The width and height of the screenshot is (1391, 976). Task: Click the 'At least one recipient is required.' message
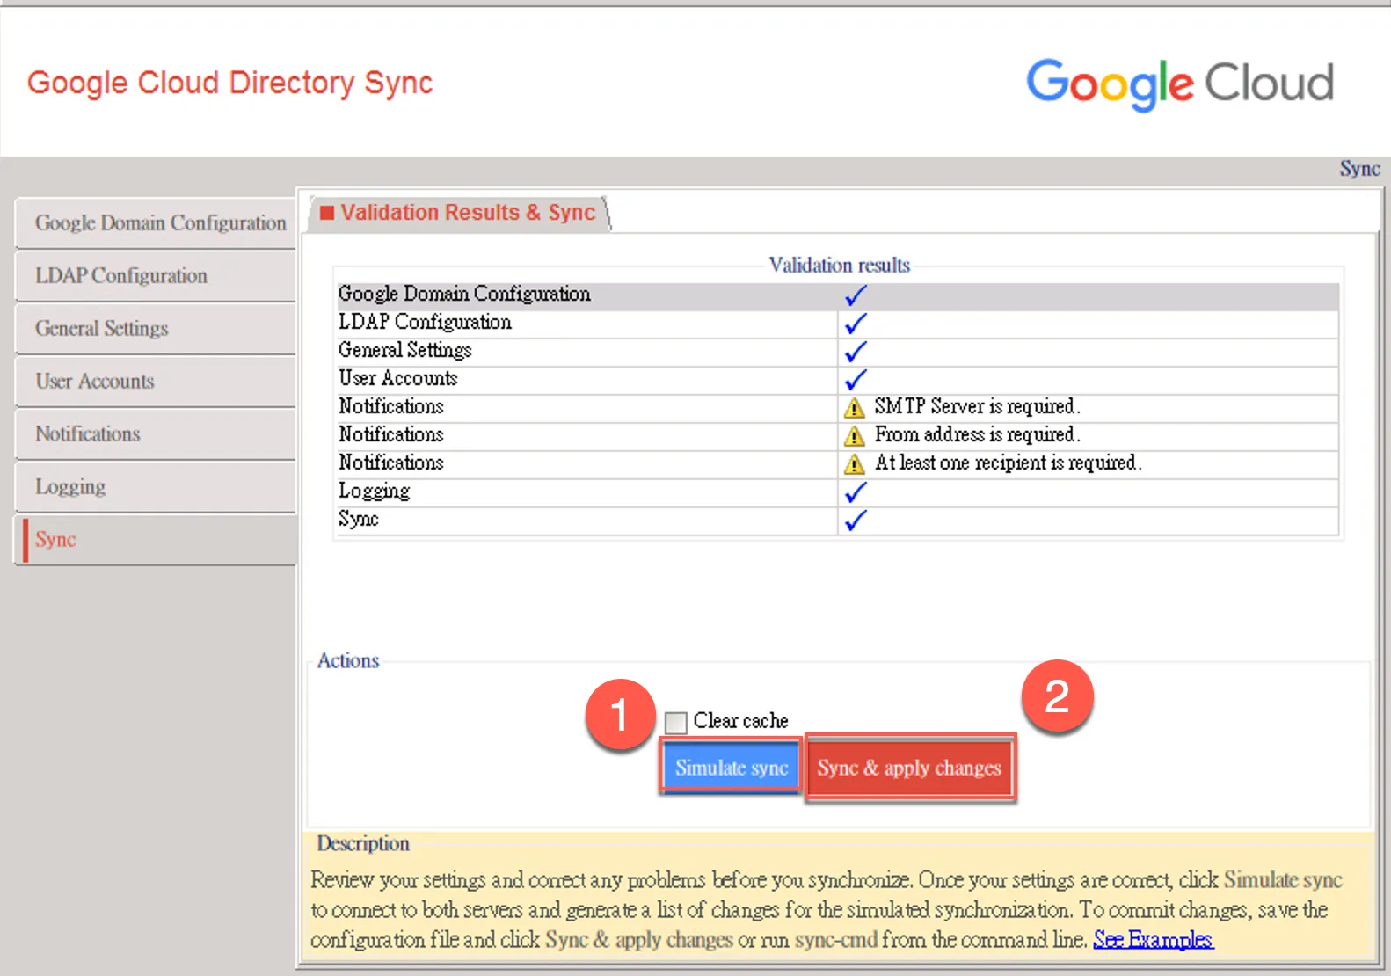tap(1008, 463)
